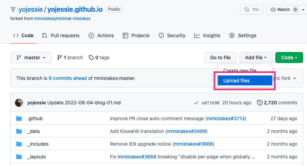Switch to the Actions tab

pyautogui.click(x=101, y=35)
